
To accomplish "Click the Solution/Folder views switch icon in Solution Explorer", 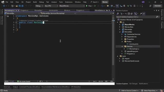I will pos(118,14).
